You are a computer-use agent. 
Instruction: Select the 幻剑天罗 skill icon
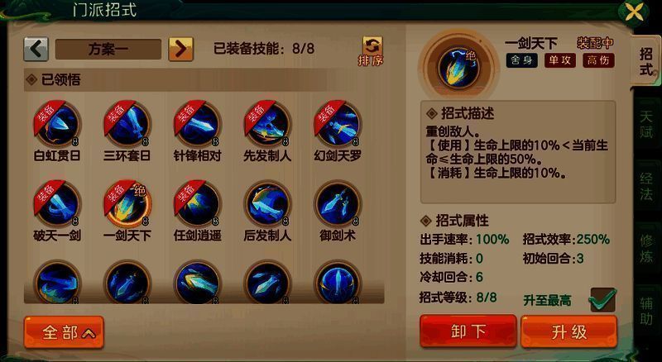[338, 125]
